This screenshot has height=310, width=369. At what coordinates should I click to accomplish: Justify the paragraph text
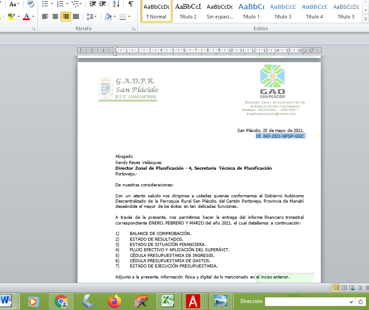point(76,17)
